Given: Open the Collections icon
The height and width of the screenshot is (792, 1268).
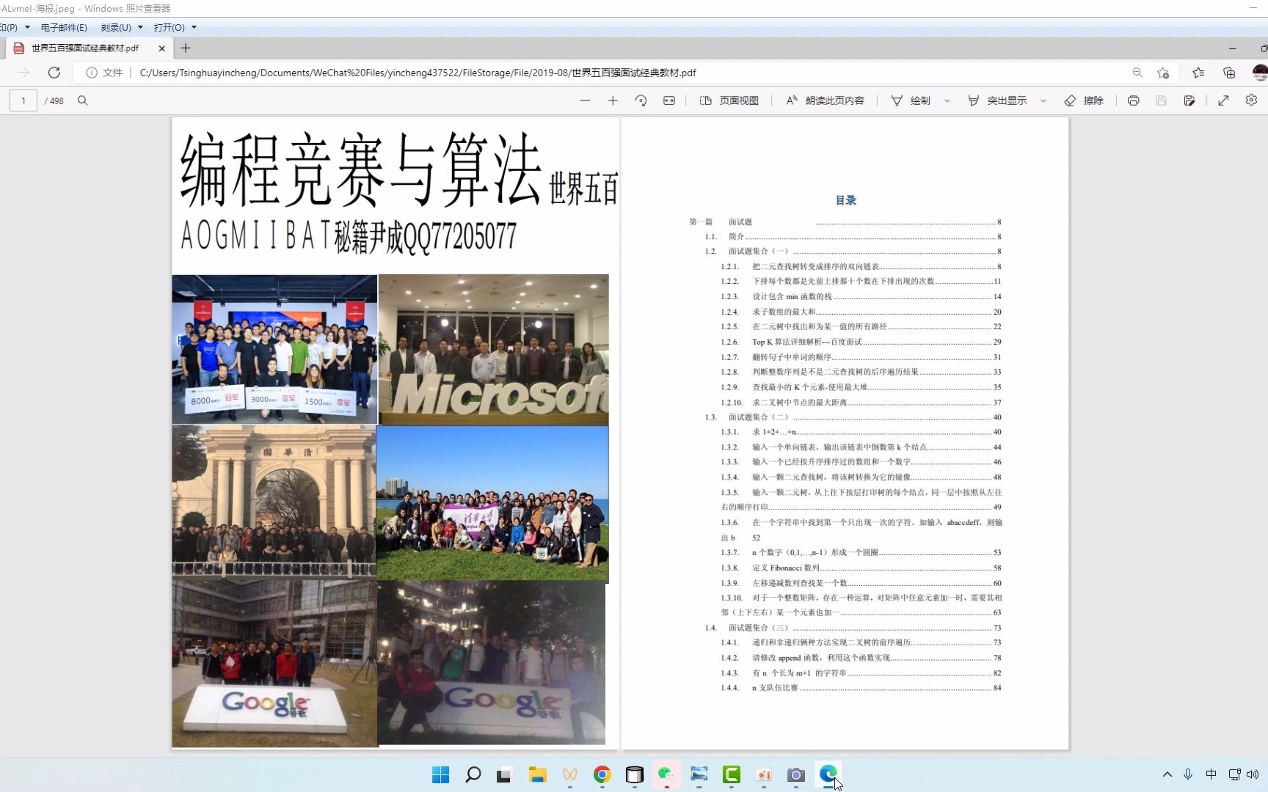Looking at the screenshot, I should coord(1229,73).
